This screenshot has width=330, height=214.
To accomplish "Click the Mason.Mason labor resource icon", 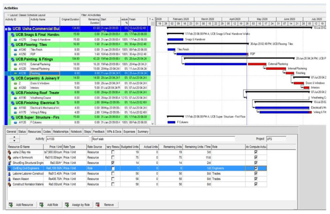I will coord(9,178).
